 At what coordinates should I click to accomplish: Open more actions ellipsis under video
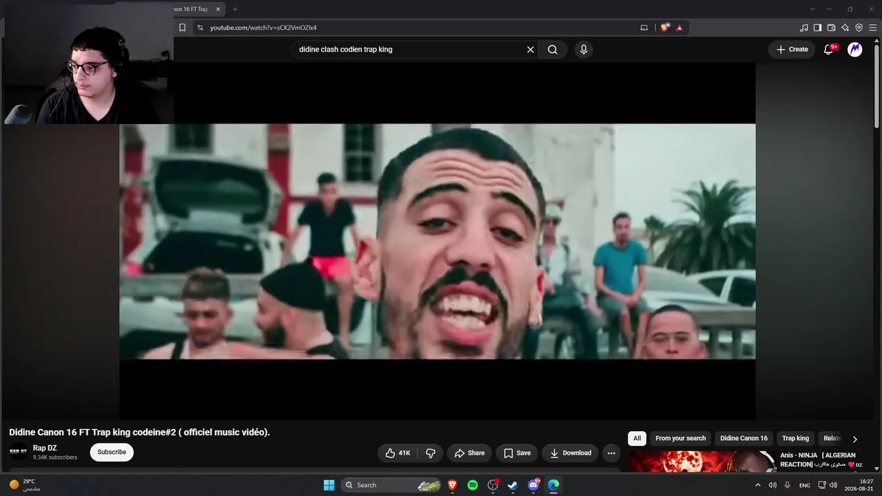coord(611,453)
